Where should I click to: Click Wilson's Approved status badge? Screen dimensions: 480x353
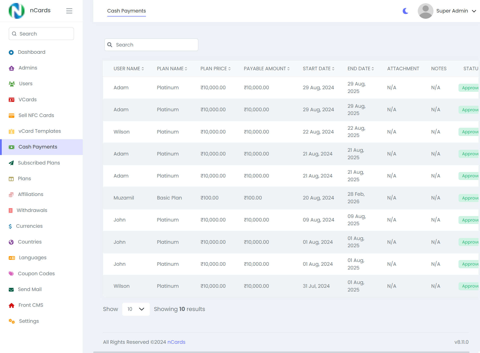(x=470, y=132)
